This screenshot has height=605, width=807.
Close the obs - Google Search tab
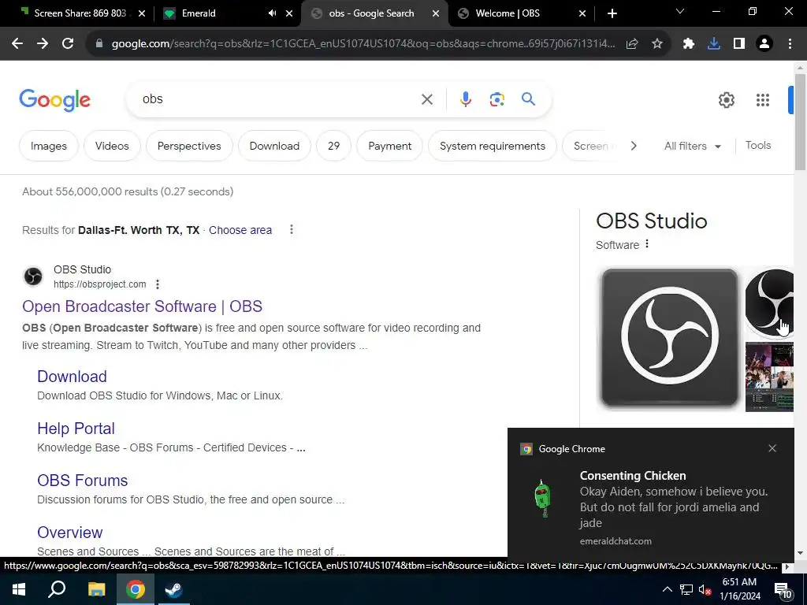click(x=436, y=13)
